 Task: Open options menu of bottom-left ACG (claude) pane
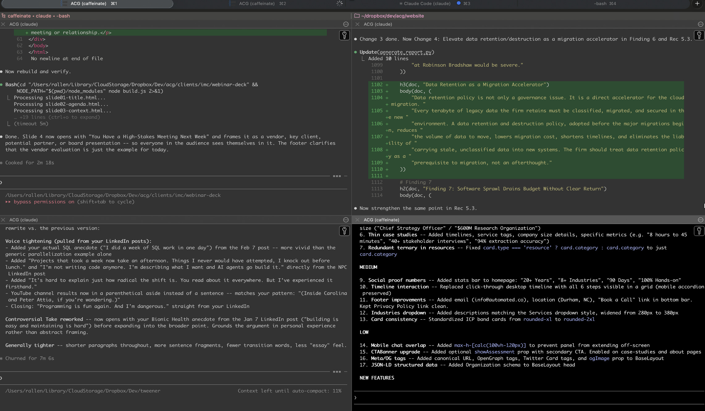[346, 220]
